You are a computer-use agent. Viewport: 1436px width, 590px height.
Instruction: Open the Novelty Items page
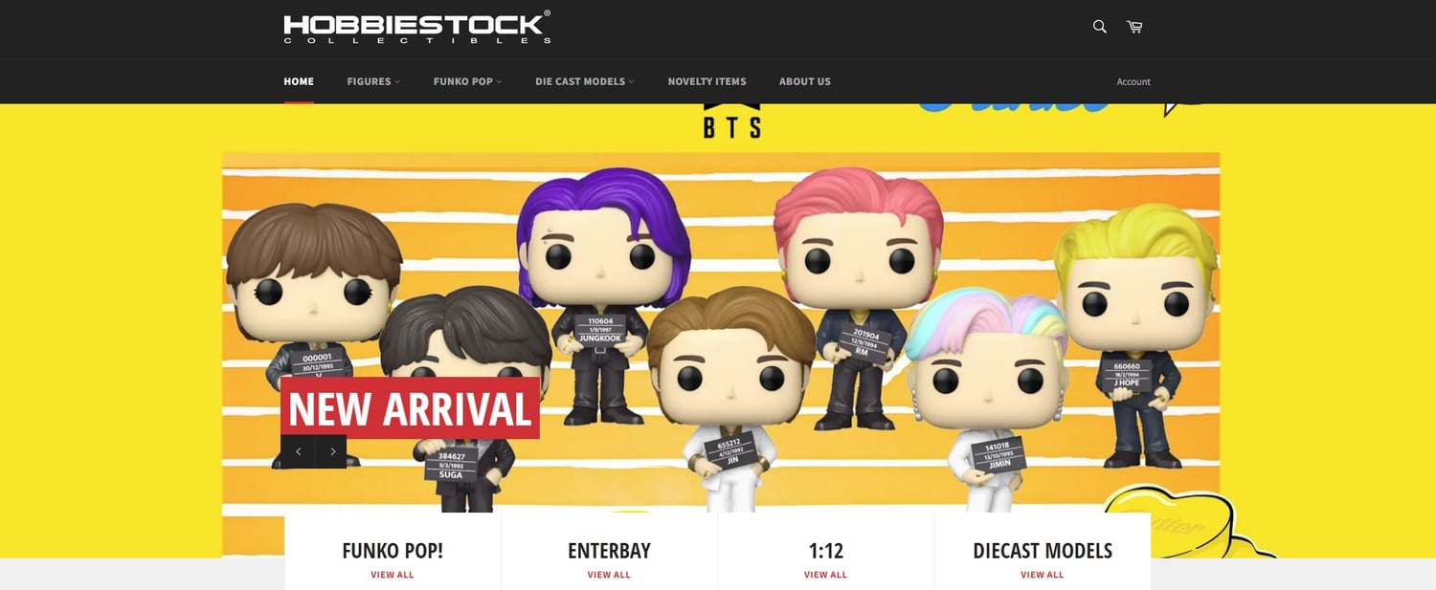pos(707,81)
